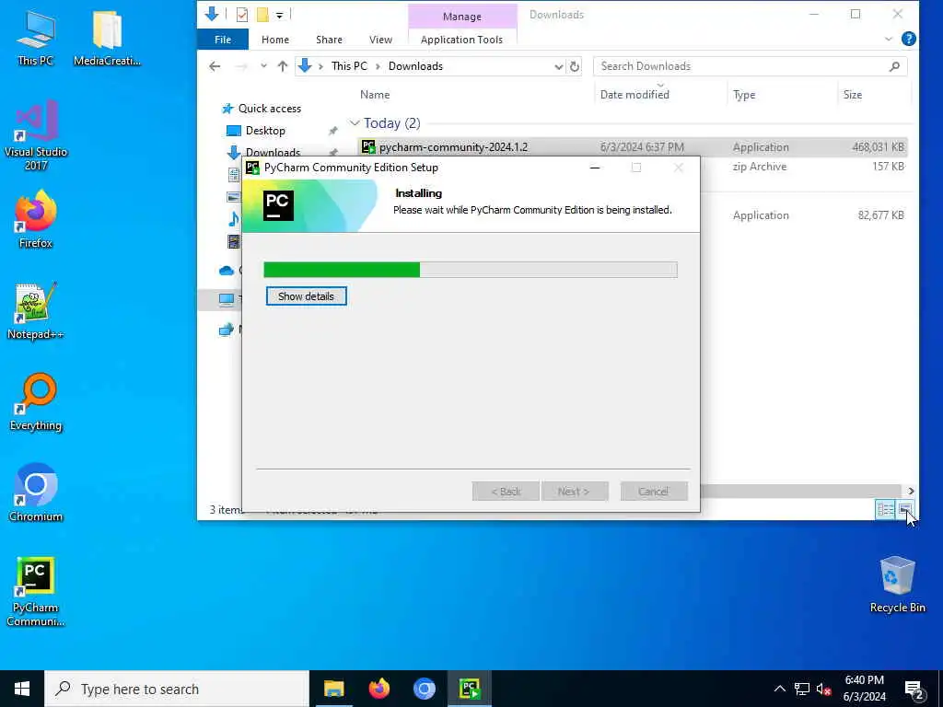Open recent locations dropdown arrow

tap(263, 66)
